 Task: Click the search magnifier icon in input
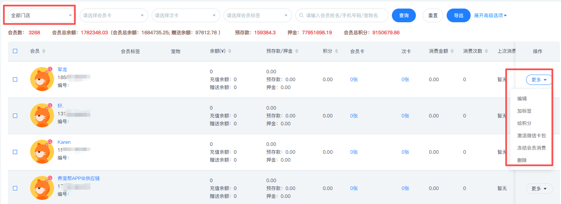[x=301, y=15]
